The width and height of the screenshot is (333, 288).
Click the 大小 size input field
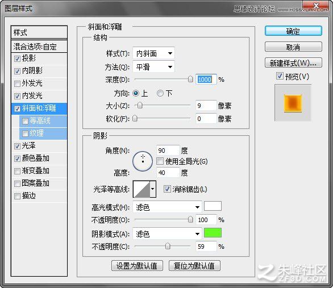pyautogui.click(x=206, y=106)
